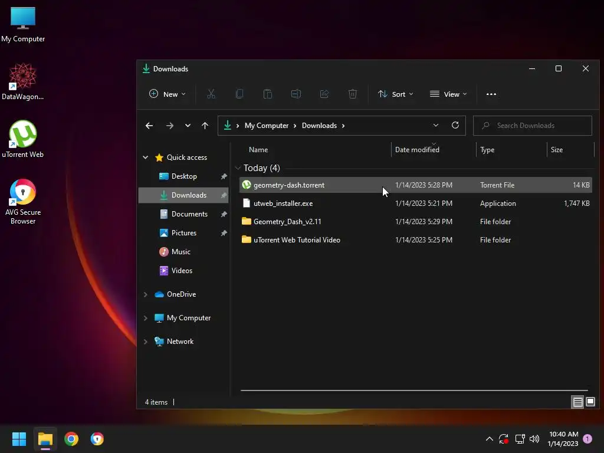This screenshot has width=604, height=453.
Task: Refresh the Downloads folder view
Action: [455, 125]
